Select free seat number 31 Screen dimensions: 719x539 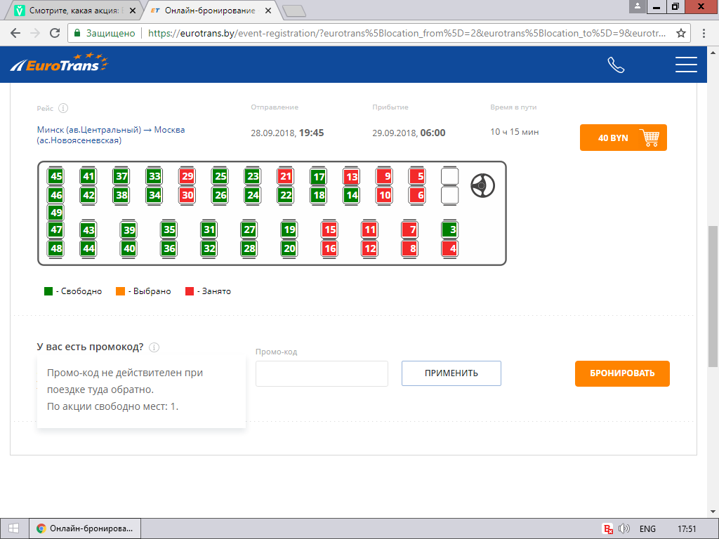click(209, 229)
